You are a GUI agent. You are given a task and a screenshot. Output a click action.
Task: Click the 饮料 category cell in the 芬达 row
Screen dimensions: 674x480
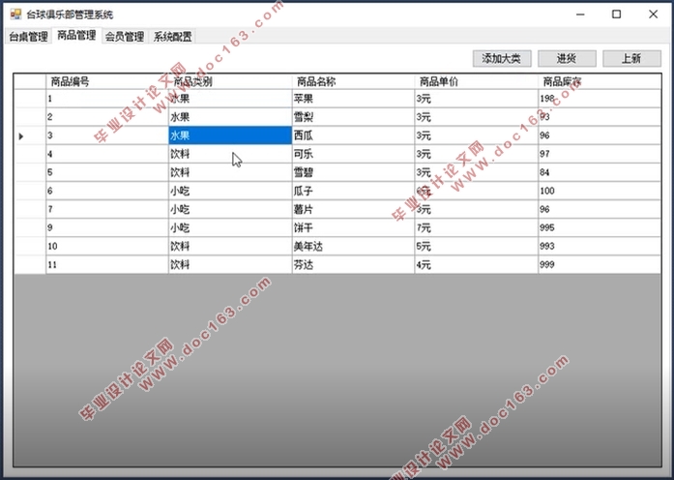[230, 265]
